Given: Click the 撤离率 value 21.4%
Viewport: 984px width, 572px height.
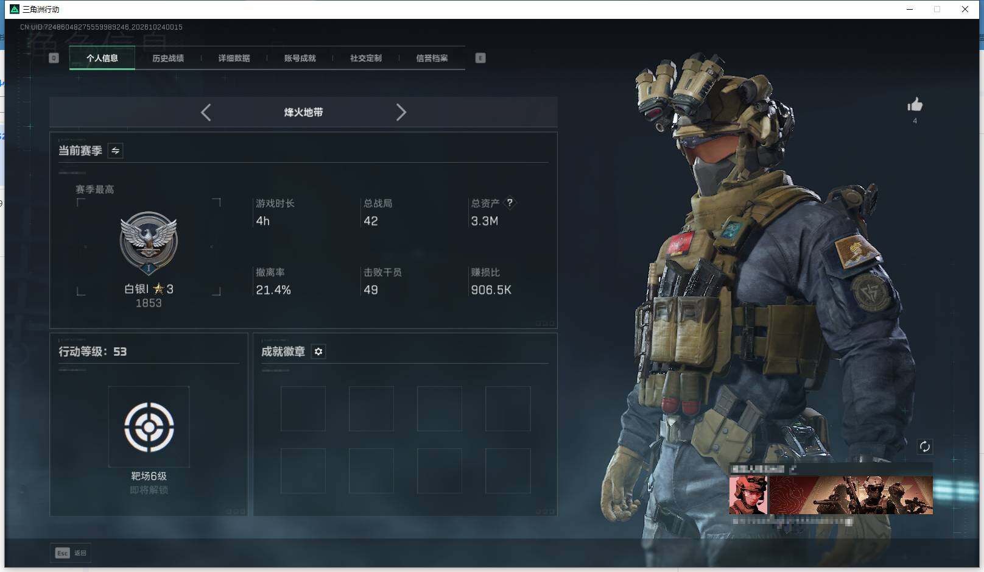Looking at the screenshot, I should click(273, 290).
